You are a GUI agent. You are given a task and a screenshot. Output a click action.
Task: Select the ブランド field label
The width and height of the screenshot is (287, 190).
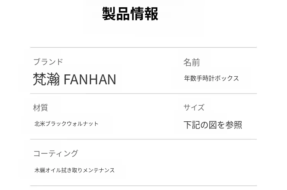(x=48, y=62)
